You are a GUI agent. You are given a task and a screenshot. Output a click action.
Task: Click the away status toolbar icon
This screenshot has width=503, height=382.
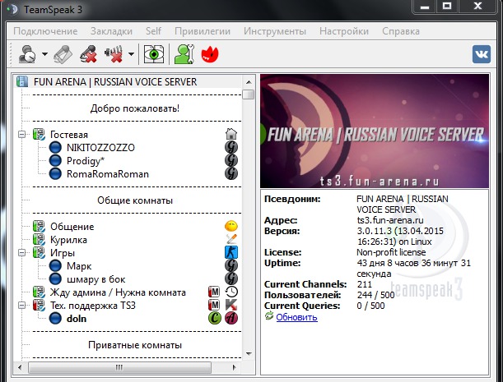point(27,55)
